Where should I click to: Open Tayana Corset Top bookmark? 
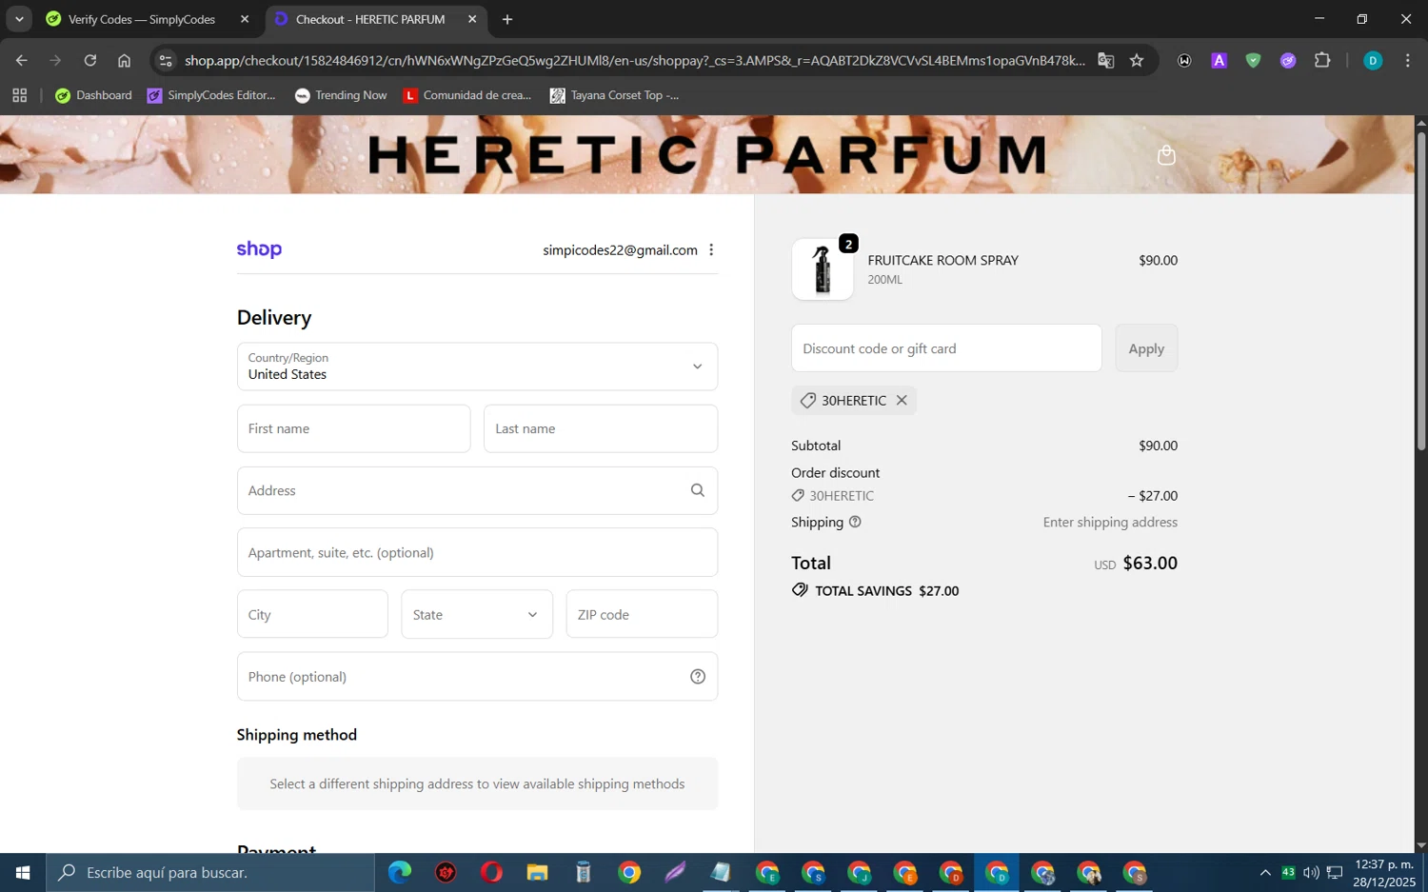tap(615, 95)
